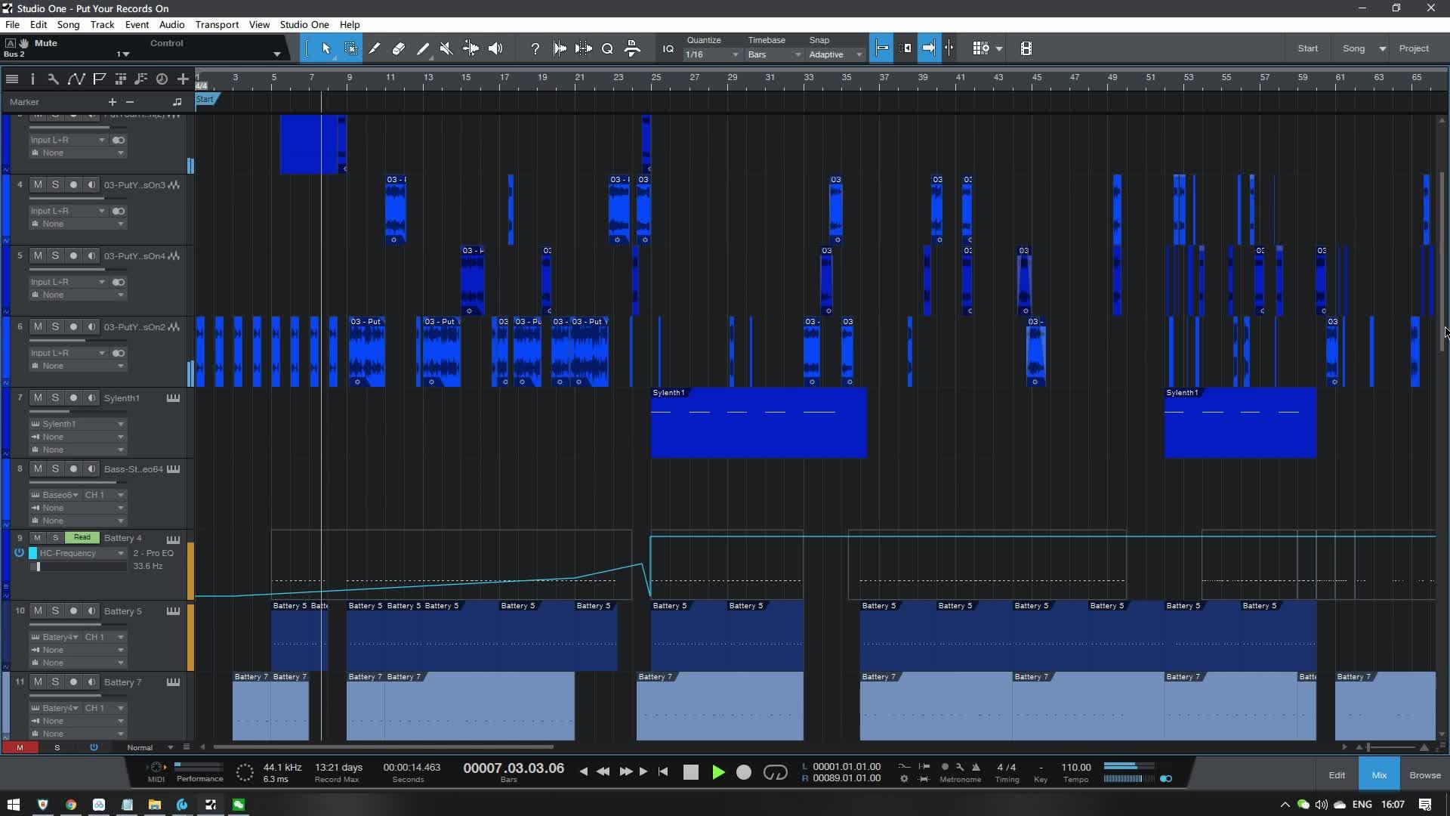This screenshot has width=1450, height=816.
Task: Select the Split tool
Action: (x=373, y=48)
